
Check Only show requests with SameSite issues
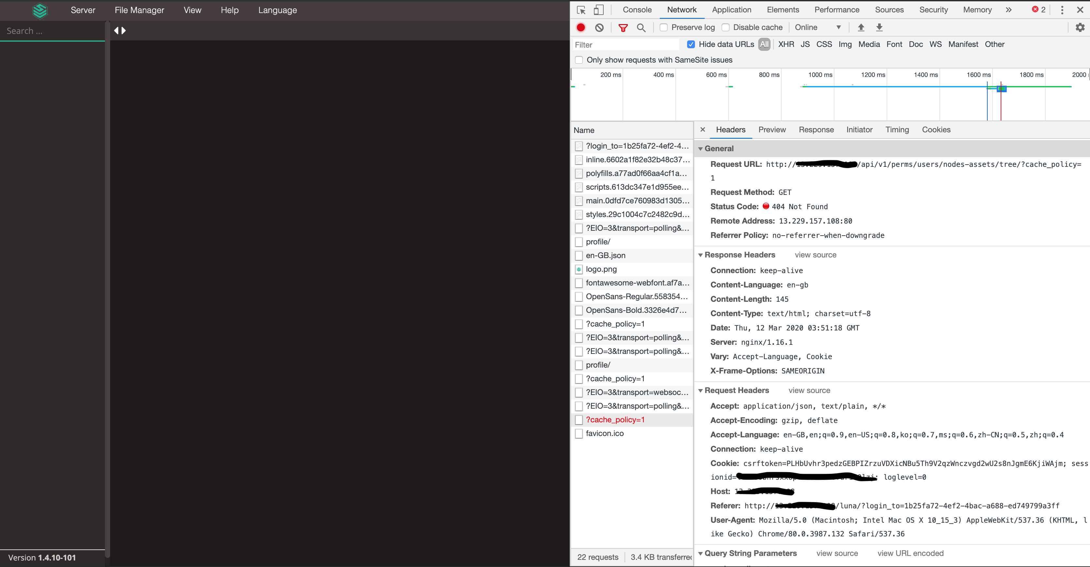click(579, 60)
